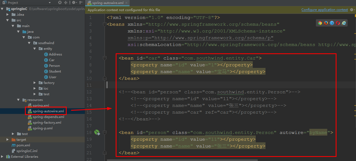Open preview in Firefox browser icon
The height and width of the screenshot is (161, 356).
pos(326,23)
